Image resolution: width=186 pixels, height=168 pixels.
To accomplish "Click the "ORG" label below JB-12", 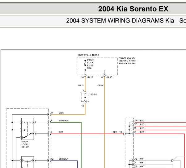I will (x=81, y=85).
